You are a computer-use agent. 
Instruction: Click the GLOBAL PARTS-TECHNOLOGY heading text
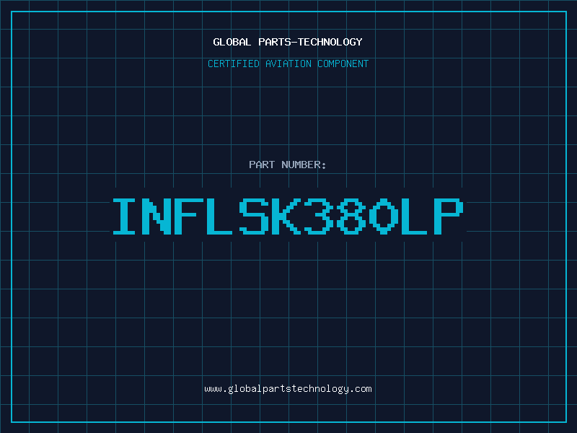(288, 42)
